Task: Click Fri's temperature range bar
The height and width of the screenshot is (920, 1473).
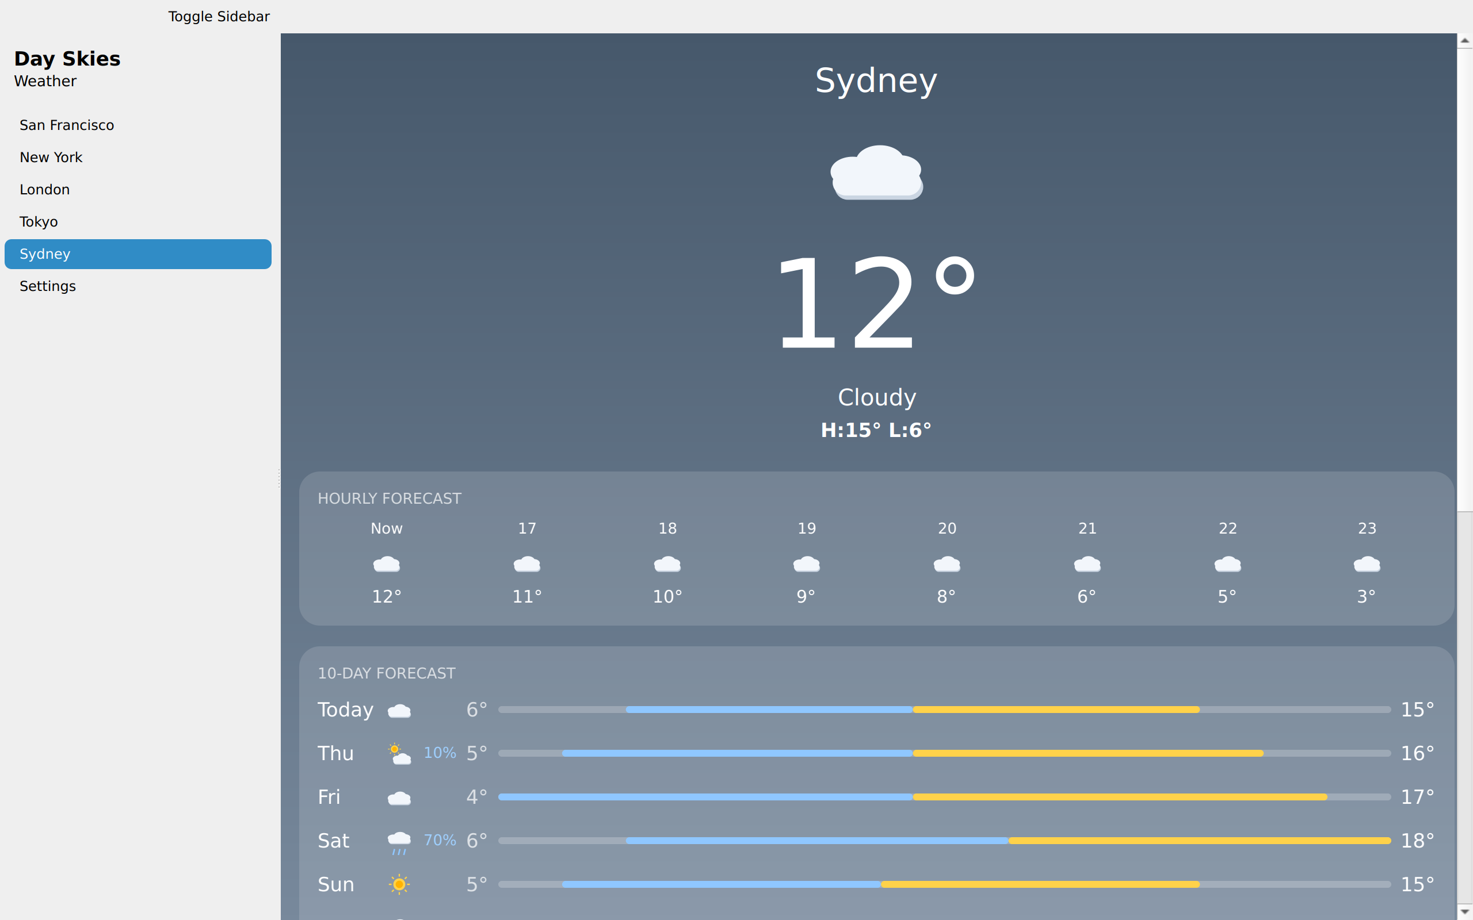Action: [x=945, y=797]
